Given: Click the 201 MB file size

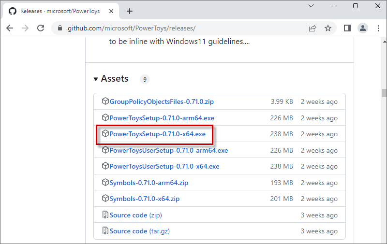Looking at the screenshot, I should click(282, 199).
